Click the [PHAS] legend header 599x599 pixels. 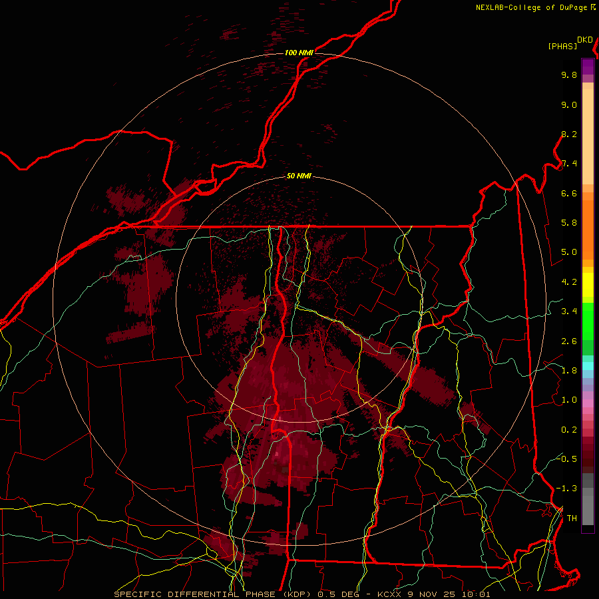(x=562, y=46)
